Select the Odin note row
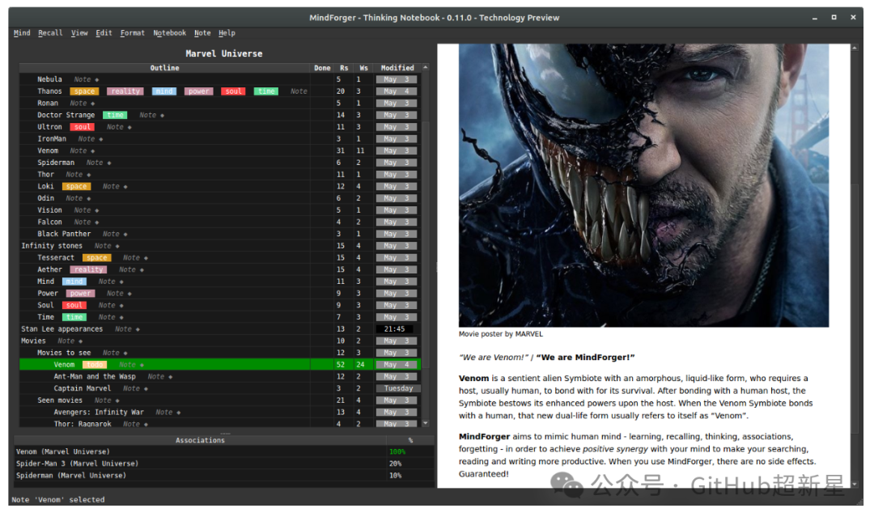 click(220, 198)
